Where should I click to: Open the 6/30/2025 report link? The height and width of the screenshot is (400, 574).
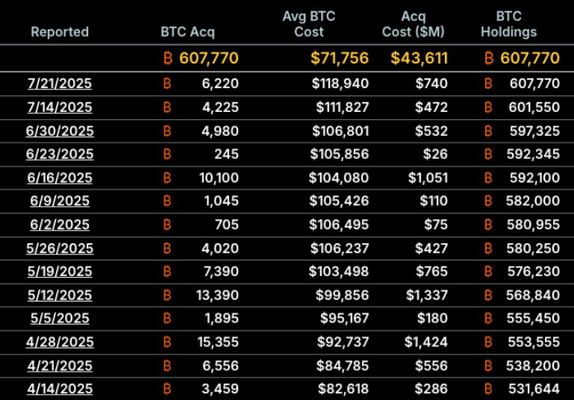(60, 131)
